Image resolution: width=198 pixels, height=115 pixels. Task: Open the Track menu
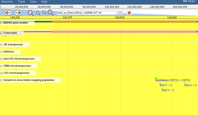point(21,2)
